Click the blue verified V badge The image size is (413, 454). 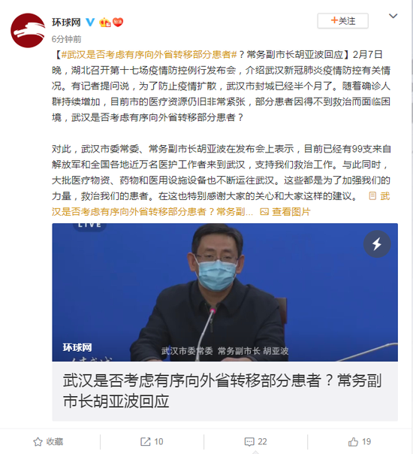pyautogui.click(x=90, y=22)
